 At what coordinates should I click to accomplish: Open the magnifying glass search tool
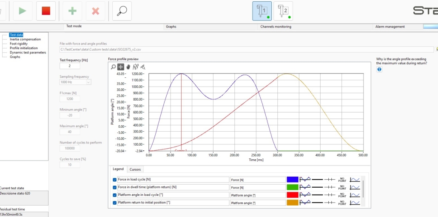pyautogui.click(x=122, y=11)
